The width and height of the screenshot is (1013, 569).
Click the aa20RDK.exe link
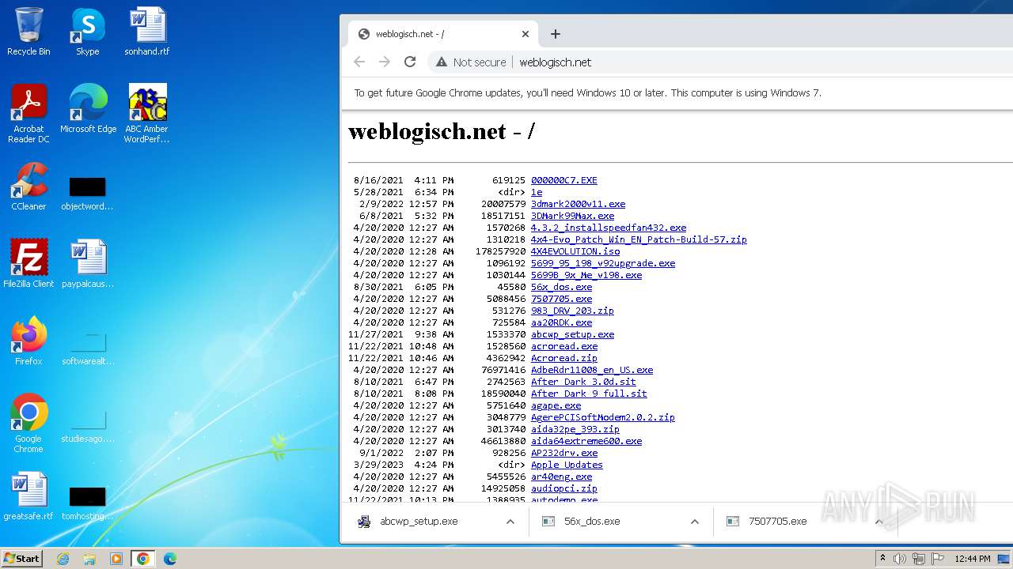click(x=561, y=322)
